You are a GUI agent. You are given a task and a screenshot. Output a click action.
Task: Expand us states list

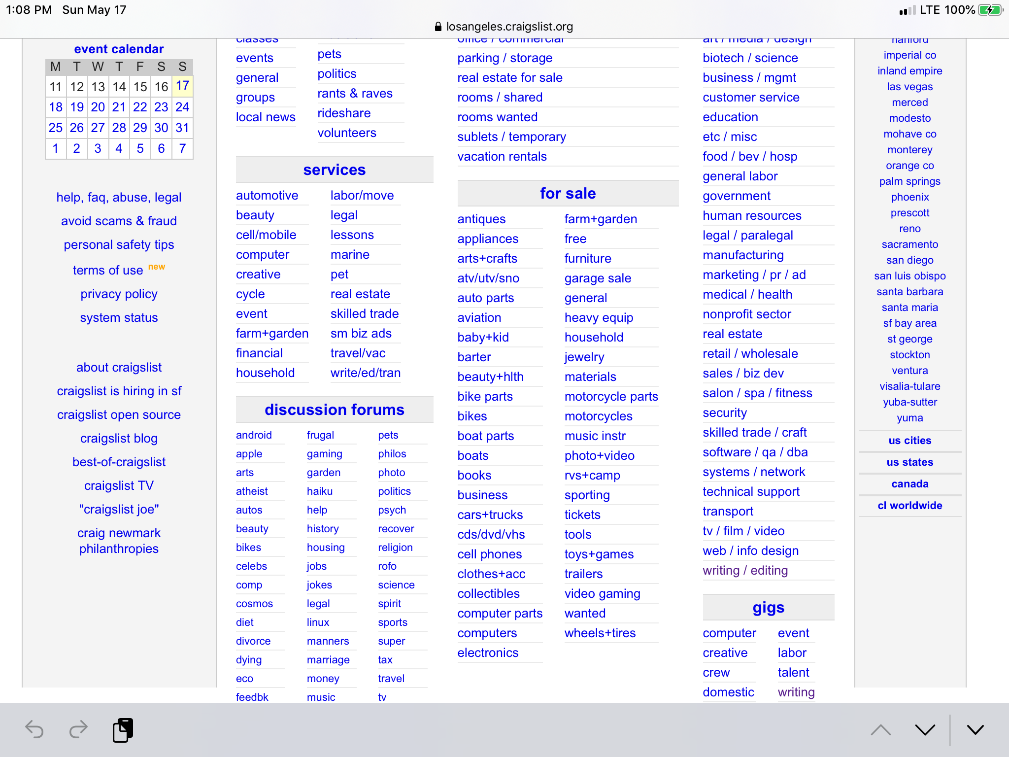click(x=909, y=462)
